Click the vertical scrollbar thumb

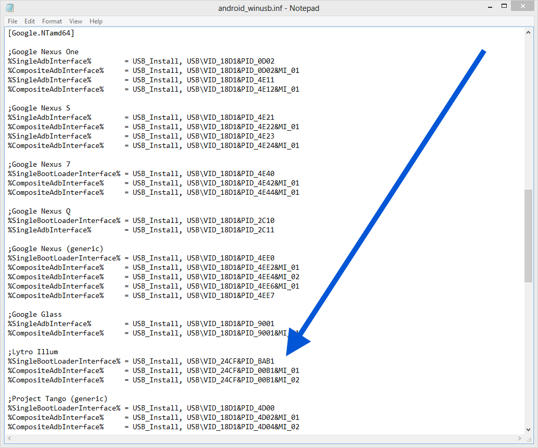(528, 236)
